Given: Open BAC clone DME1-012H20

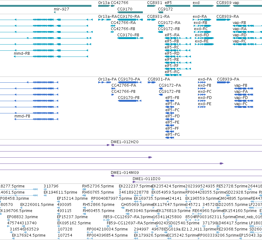Looking at the screenshot, I should tap(125, 142).
